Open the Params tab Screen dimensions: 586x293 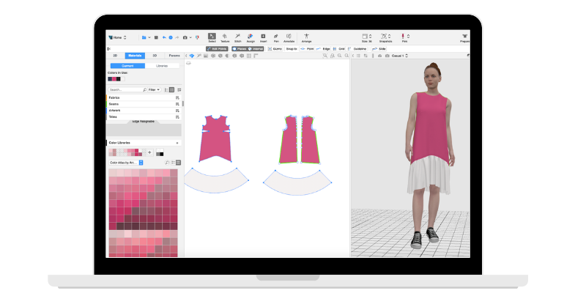tap(174, 56)
